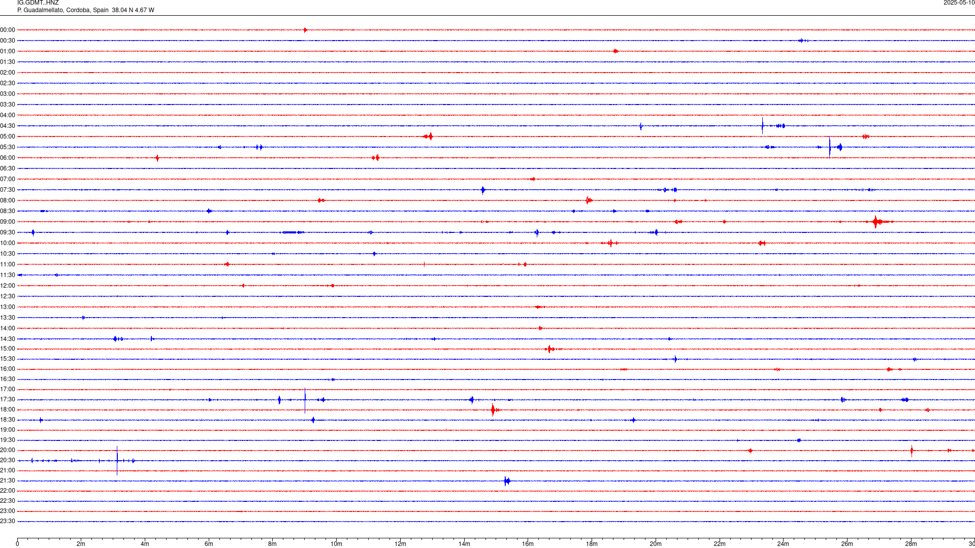The width and height of the screenshot is (975, 548).
Task: Select the 15:00 trace time label
Action: pos(8,349)
